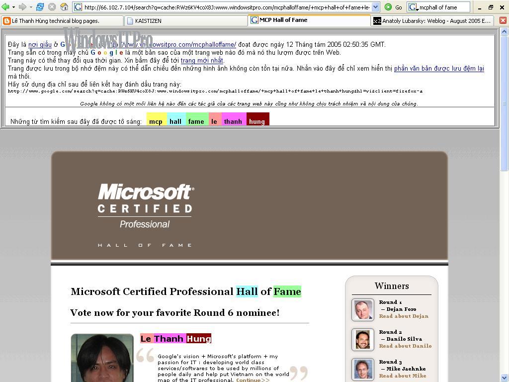The height and width of the screenshot is (382, 509).
Task: Follow the 'Read about Mike' link
Action: pyautogui.click(x=403, y=376)
